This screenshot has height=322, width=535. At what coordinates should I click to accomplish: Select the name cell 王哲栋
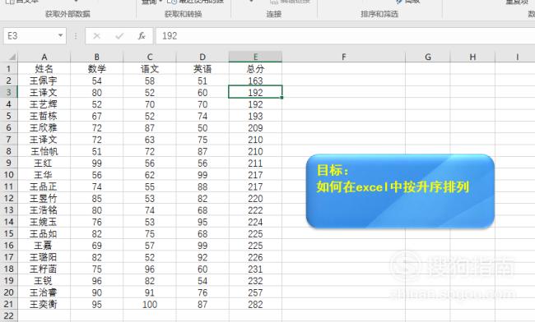(44, 116)
